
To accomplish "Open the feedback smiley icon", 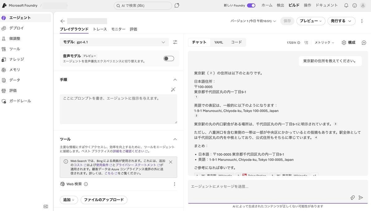I will pyautogui.click(x=355, y=6).
